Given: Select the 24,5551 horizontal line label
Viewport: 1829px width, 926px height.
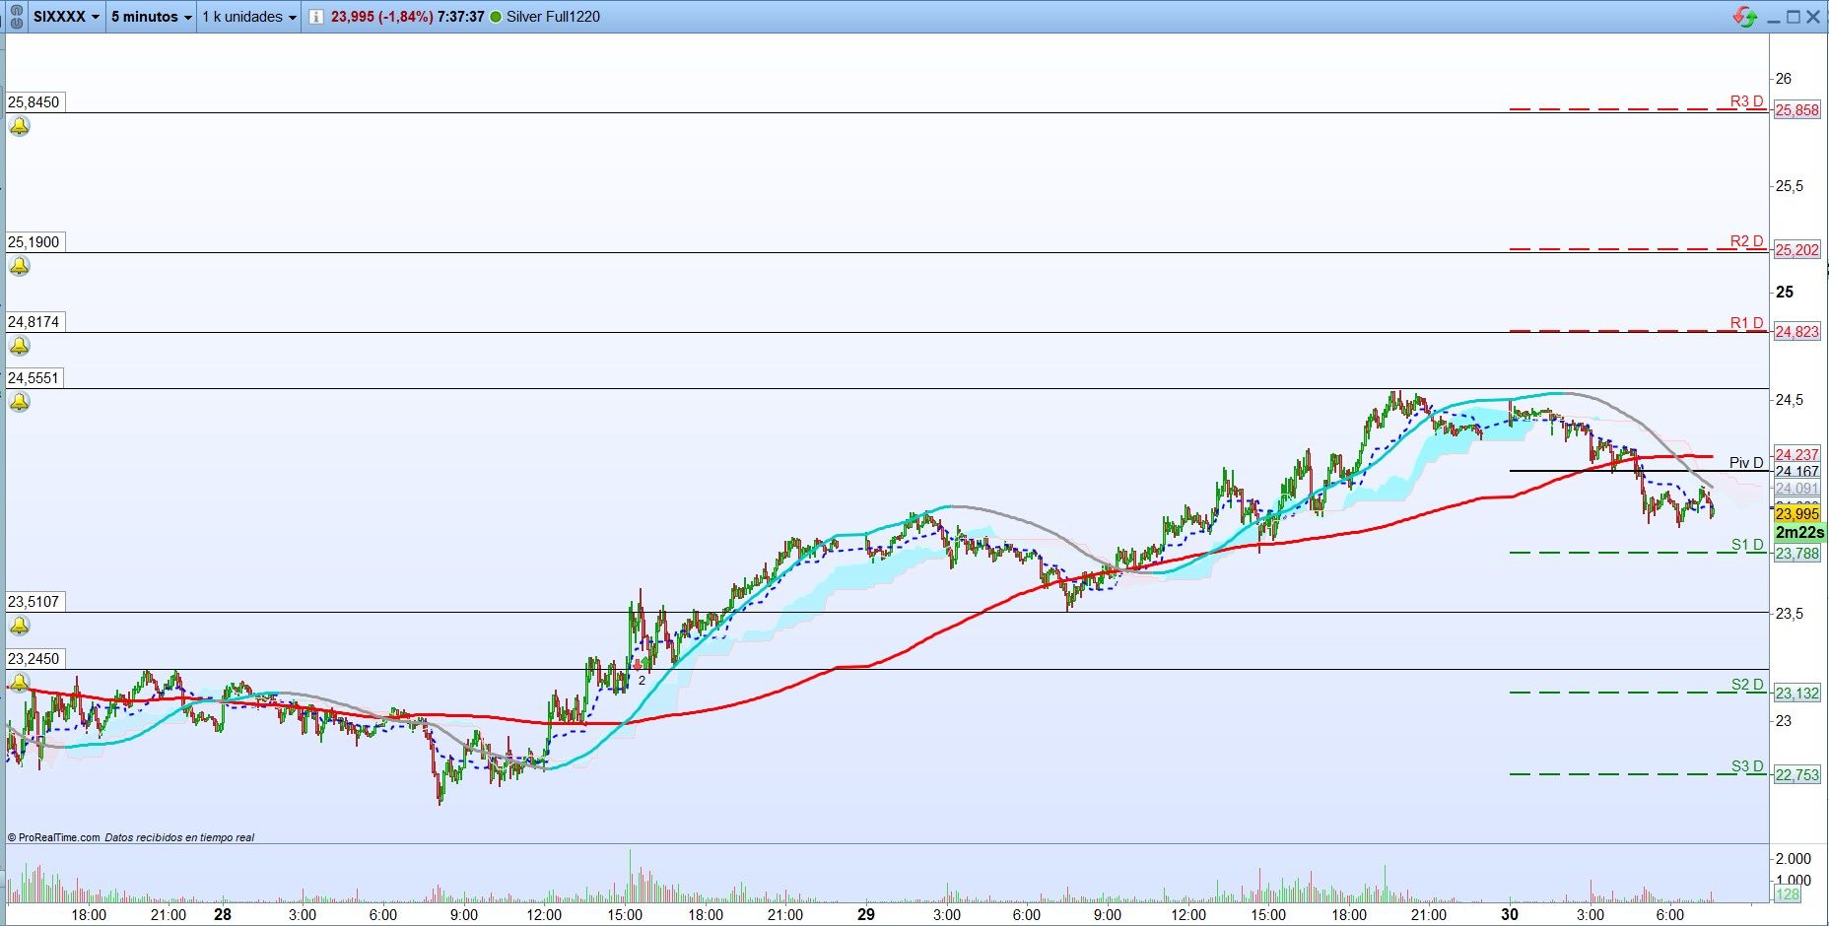Looking at the screenshot, I should point(34,378).
